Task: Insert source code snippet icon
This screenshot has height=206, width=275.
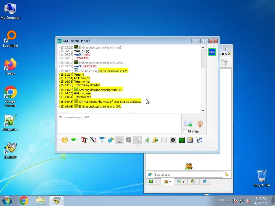Action: coord(164,140)
